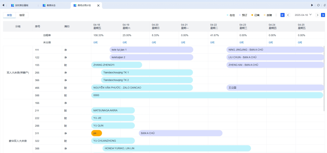Close the 房间占用计划 tab
Viewport: 327px width, 153px height.
point(98,5)
